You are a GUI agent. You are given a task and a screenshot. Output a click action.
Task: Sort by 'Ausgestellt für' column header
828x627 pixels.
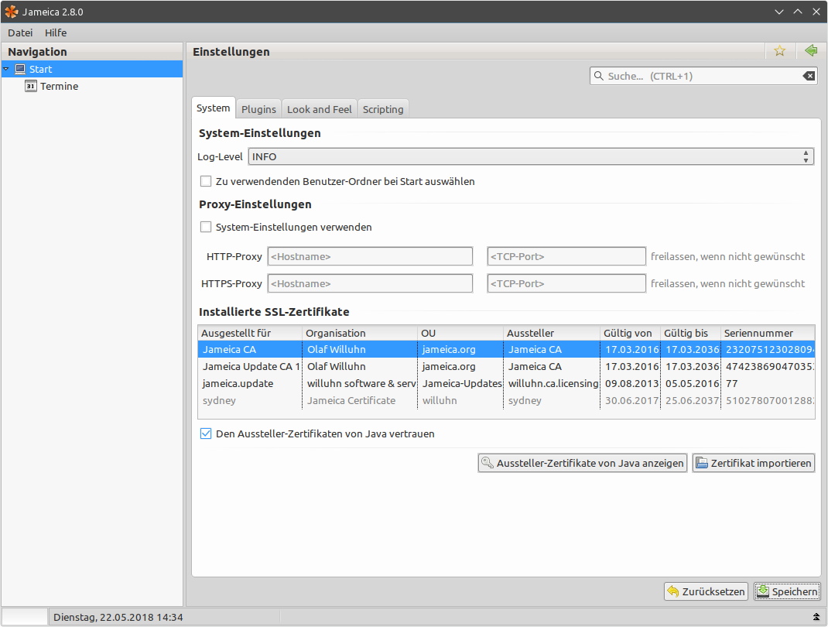[250, 334]
